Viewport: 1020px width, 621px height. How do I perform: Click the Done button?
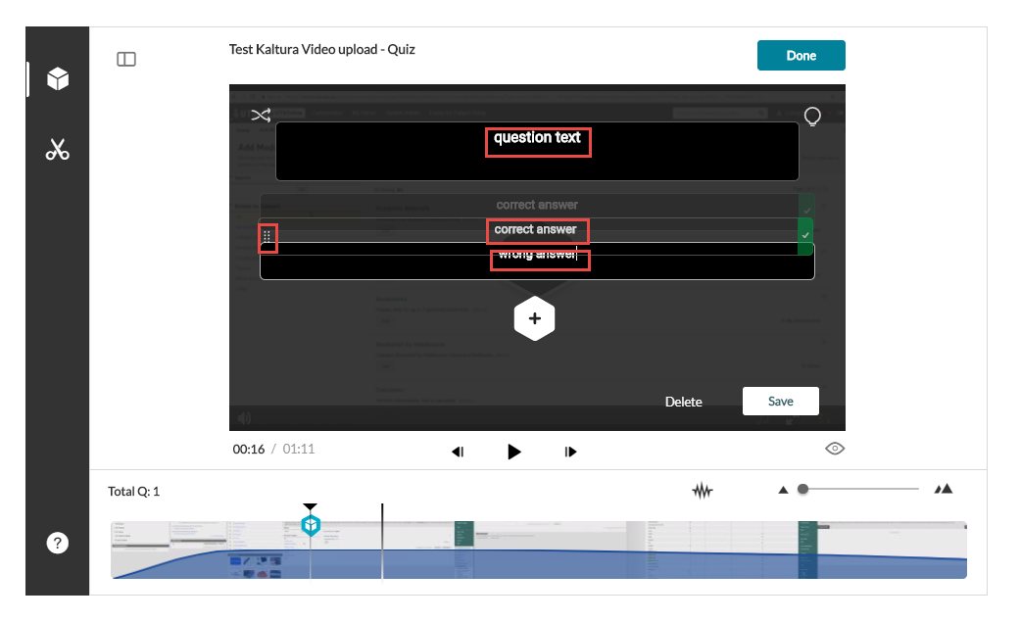pos(801,56)
